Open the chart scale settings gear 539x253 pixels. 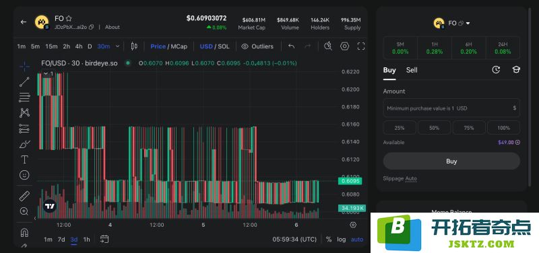tap(353, 225)
